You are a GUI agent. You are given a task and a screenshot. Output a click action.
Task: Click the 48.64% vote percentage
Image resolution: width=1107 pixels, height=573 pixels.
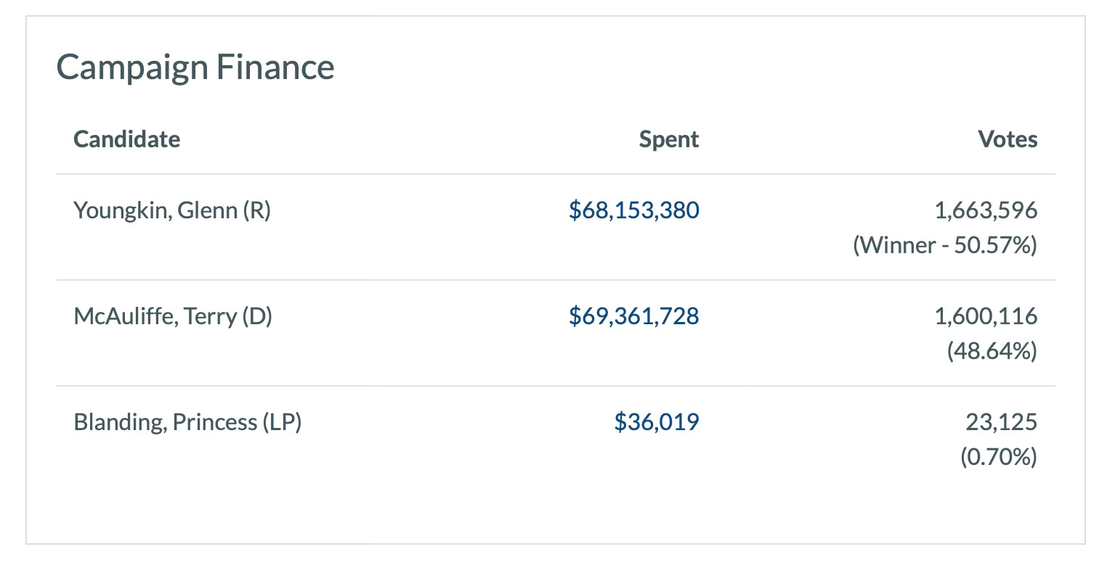click(992, 351)
